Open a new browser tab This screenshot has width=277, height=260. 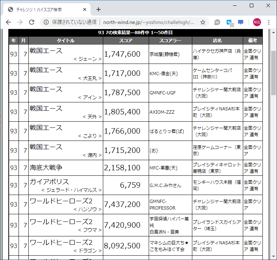(x=99, y=9)
